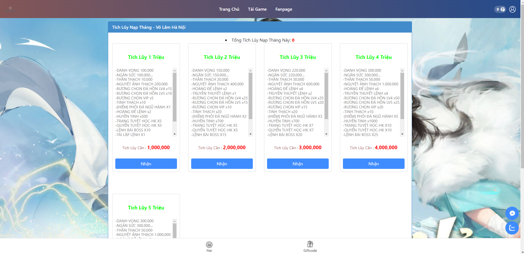Select -LỆNH BÀI BOSS X25 reward line
The width and height of the screenshot is (524, 254).
pyautogui.click(x=360, y=135)
